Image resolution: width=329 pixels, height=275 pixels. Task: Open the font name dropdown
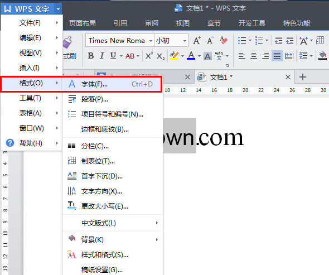click(151, 41)
